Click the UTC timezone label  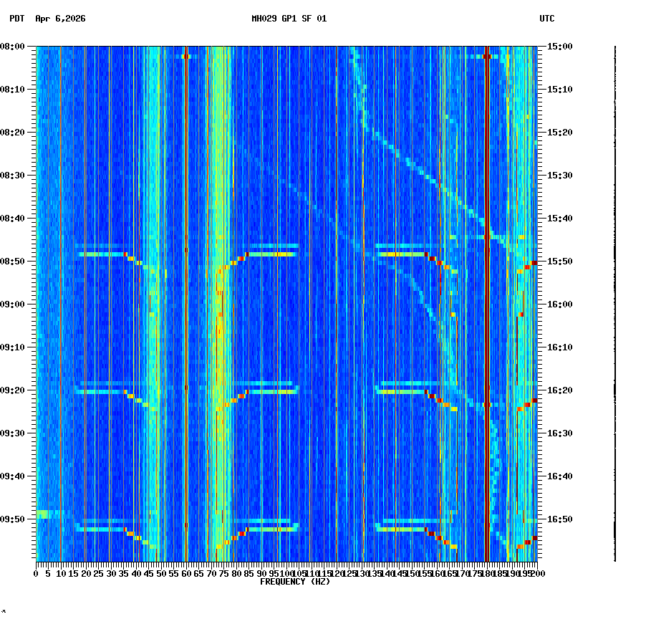coord(547,20)
